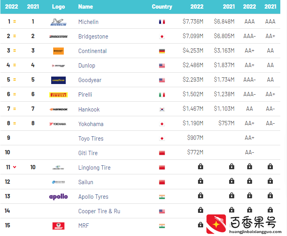
Task: Sort by the Country column header
Action: 162,7
